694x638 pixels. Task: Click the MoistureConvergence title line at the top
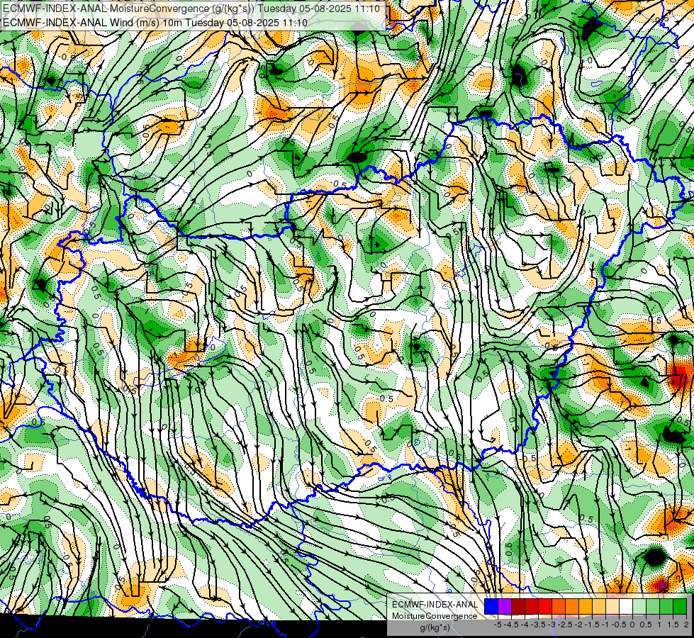click(x=191, y=9)
